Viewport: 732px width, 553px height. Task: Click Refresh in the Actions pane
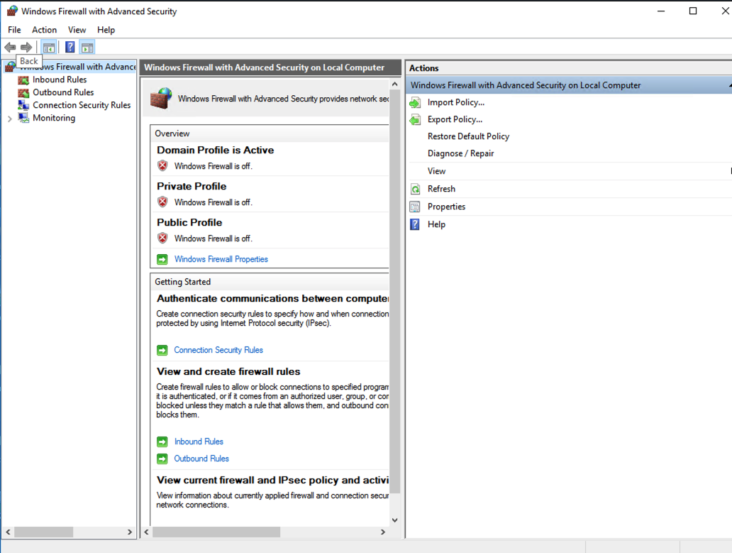(441, 189)
